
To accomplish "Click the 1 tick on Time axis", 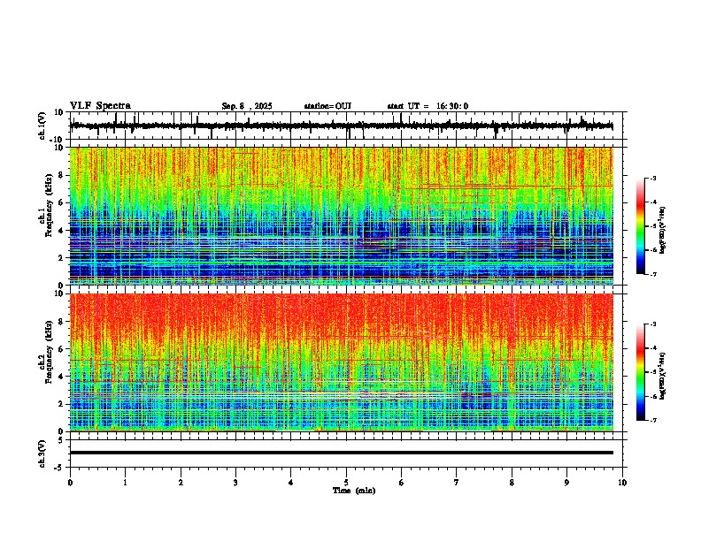I will tap(125, 483).
